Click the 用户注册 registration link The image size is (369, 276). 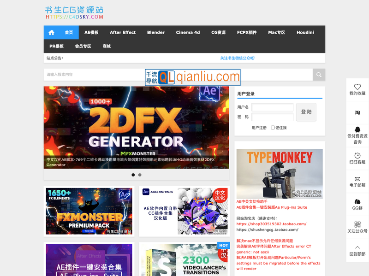259,128
